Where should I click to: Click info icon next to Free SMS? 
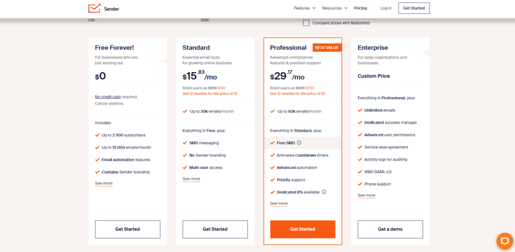pos(299,143)
